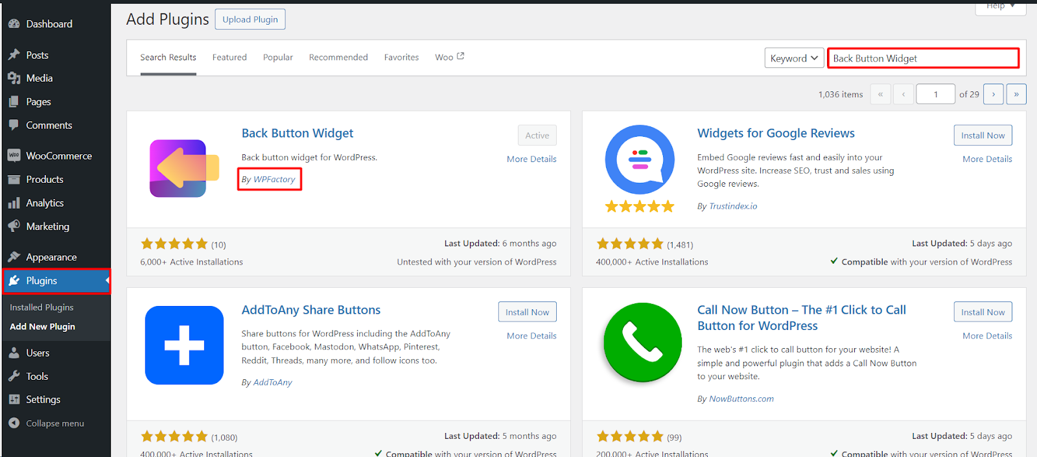Click the Comments bubble icon
Image resolution: width=1037 pixels, height=457 pixels.
[x=14, y=125]
